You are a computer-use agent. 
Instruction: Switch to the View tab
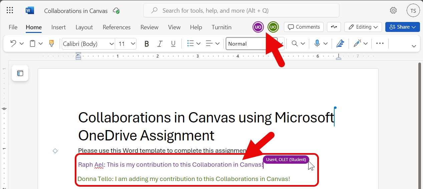[x=174, y=27]
